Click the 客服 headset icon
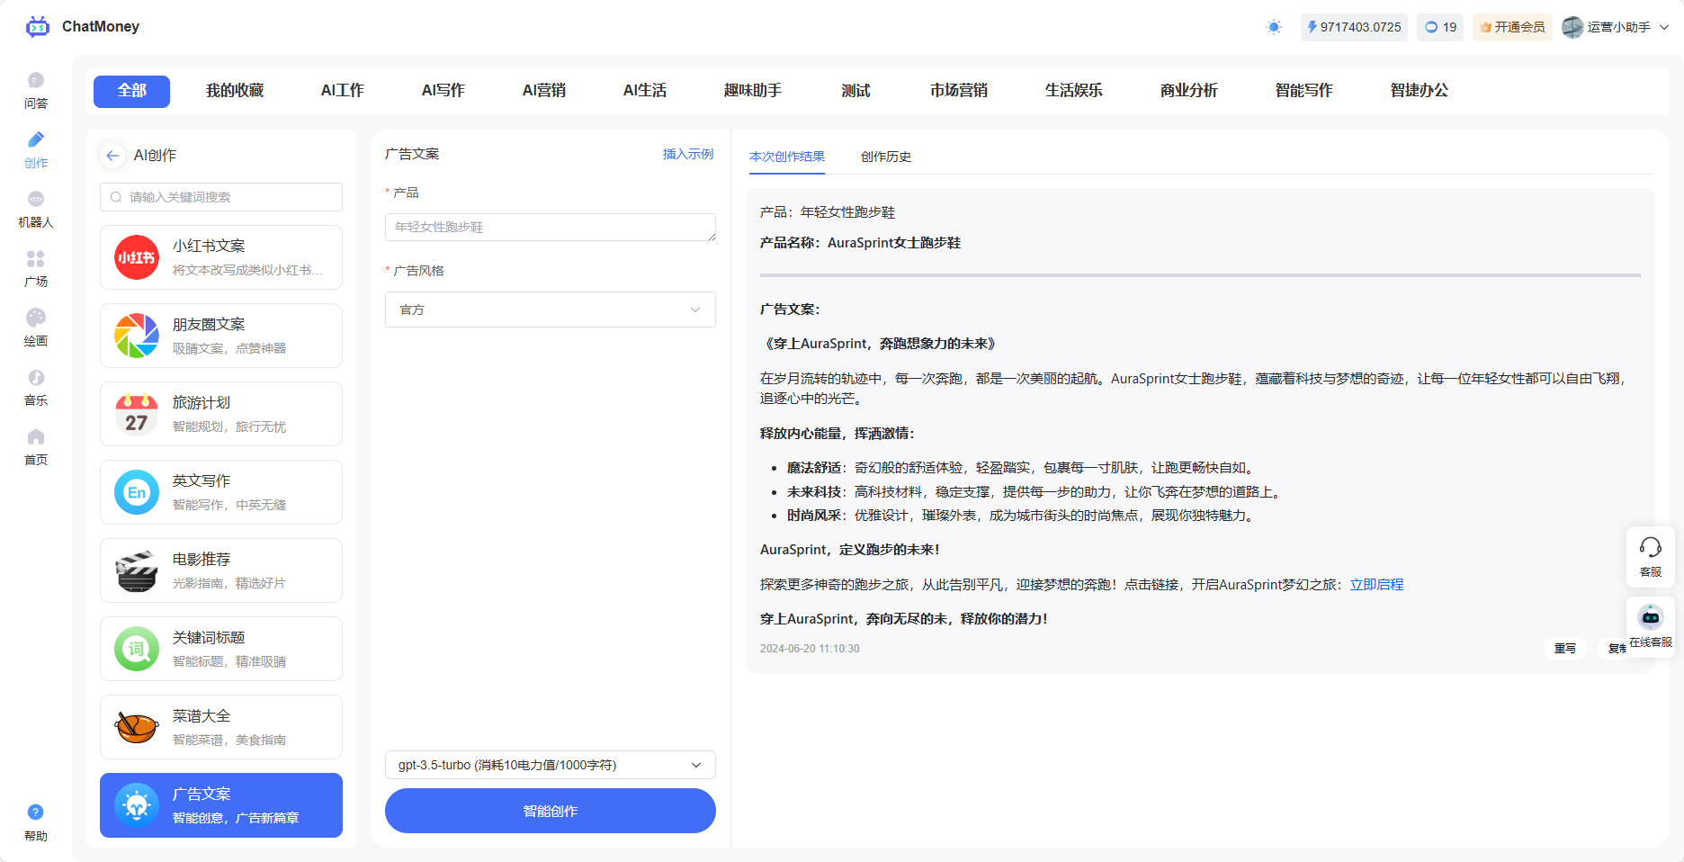The image size is (1684, 862). coord(1650,556)
